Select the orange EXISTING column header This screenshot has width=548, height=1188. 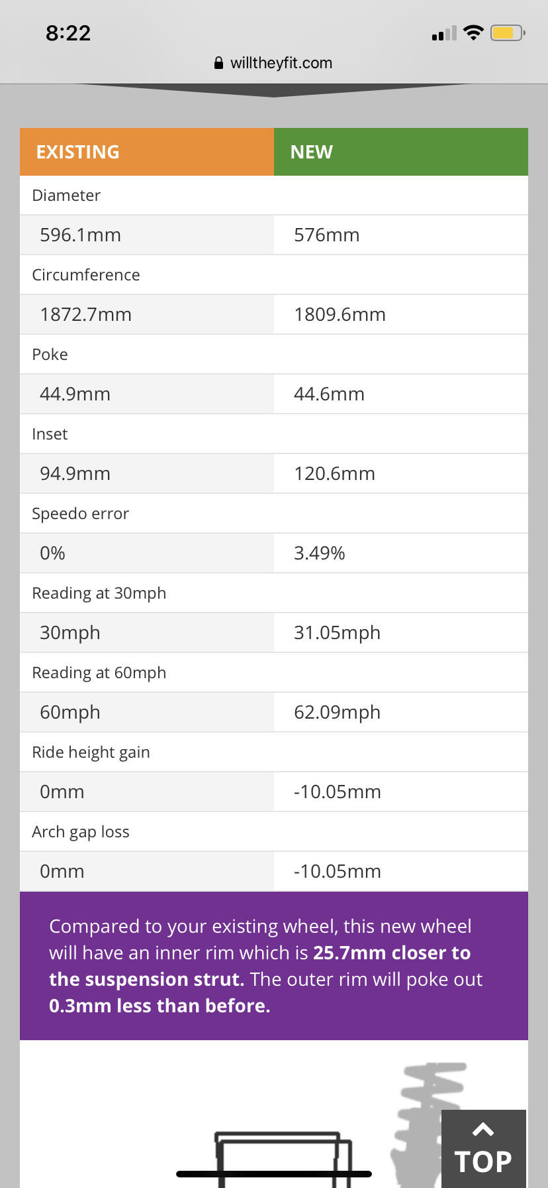(x=147, y=152)
